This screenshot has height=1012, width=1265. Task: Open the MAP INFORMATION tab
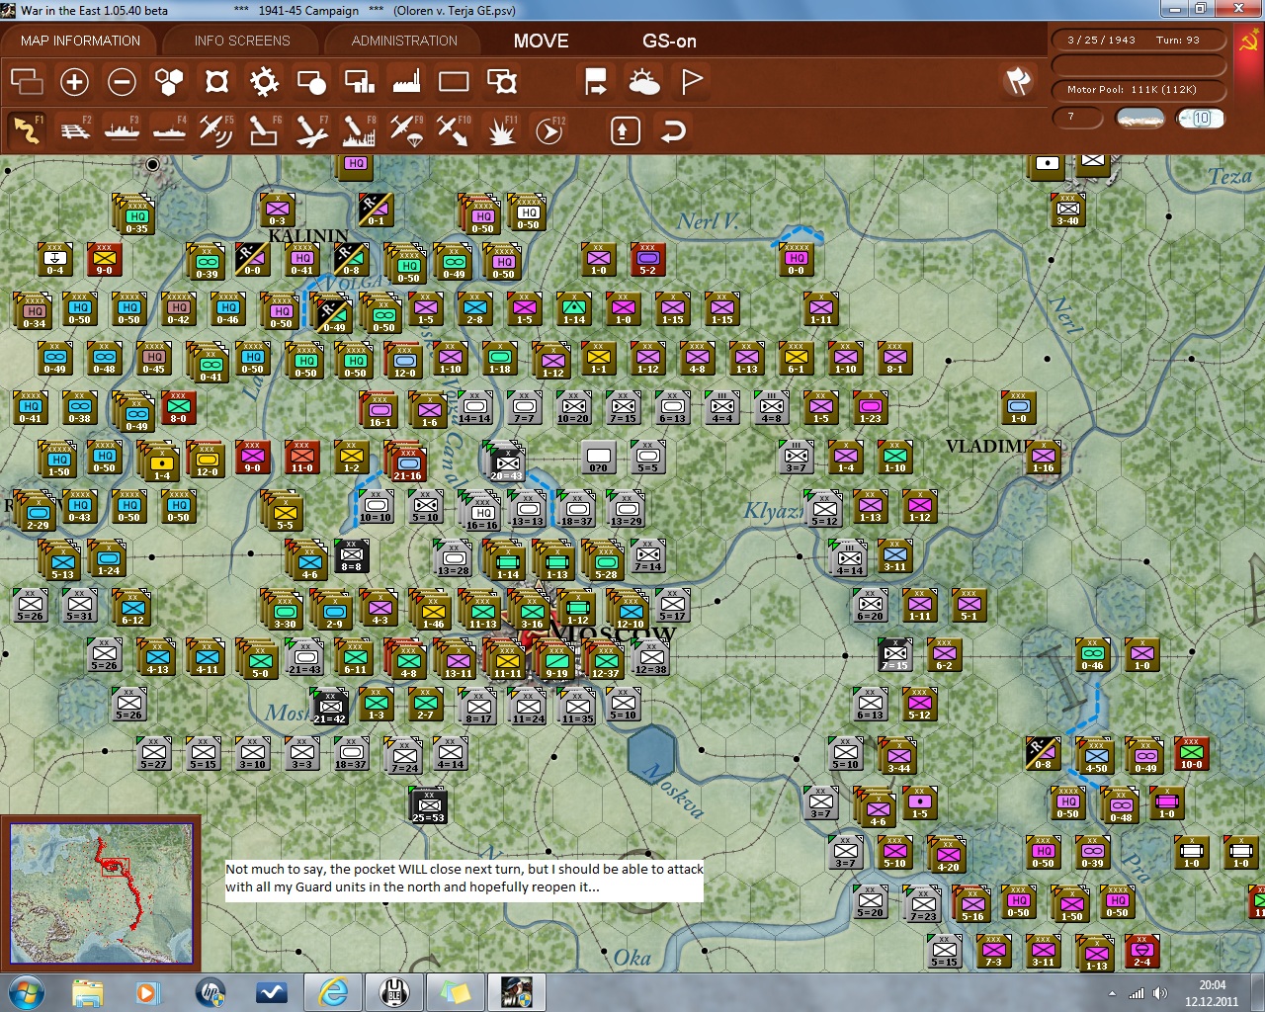coord(80,41)
